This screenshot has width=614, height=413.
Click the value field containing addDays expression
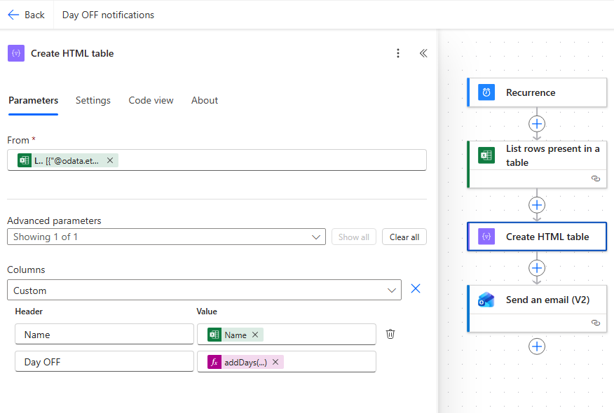pos(287,362)
